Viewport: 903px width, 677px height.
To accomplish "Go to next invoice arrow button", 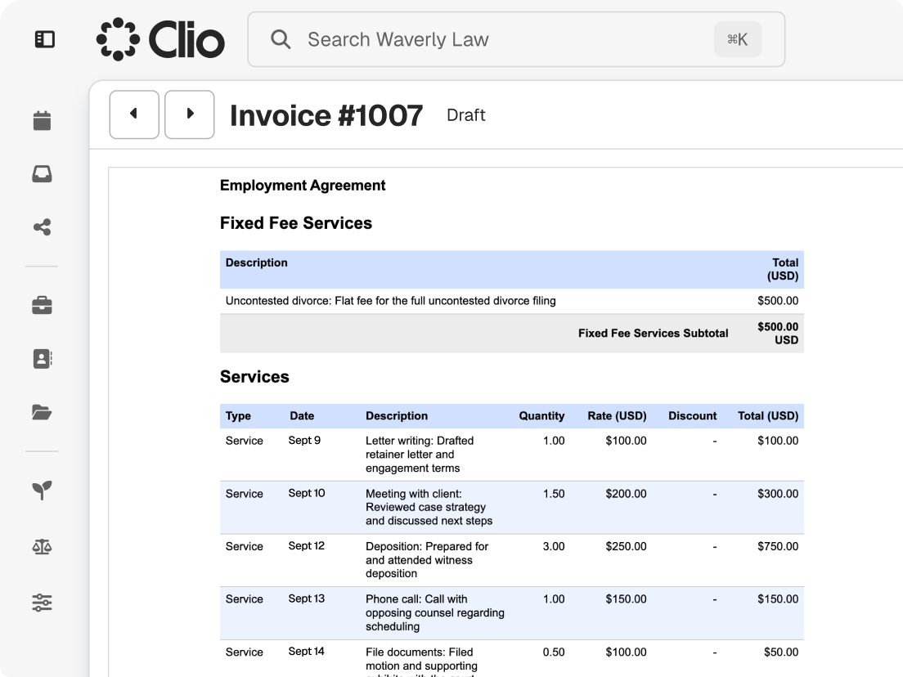I will click(x=190, y=114).
